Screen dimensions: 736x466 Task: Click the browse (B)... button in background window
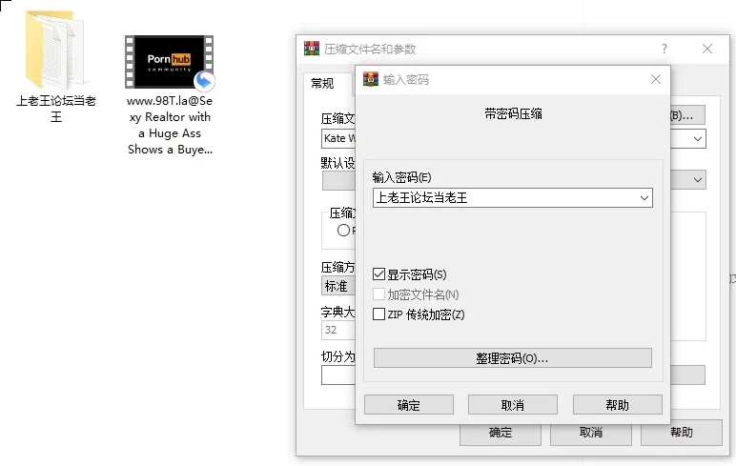tap(687, 115)
